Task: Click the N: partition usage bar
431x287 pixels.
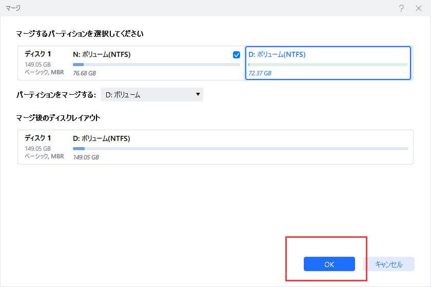Action: point(156,65)
